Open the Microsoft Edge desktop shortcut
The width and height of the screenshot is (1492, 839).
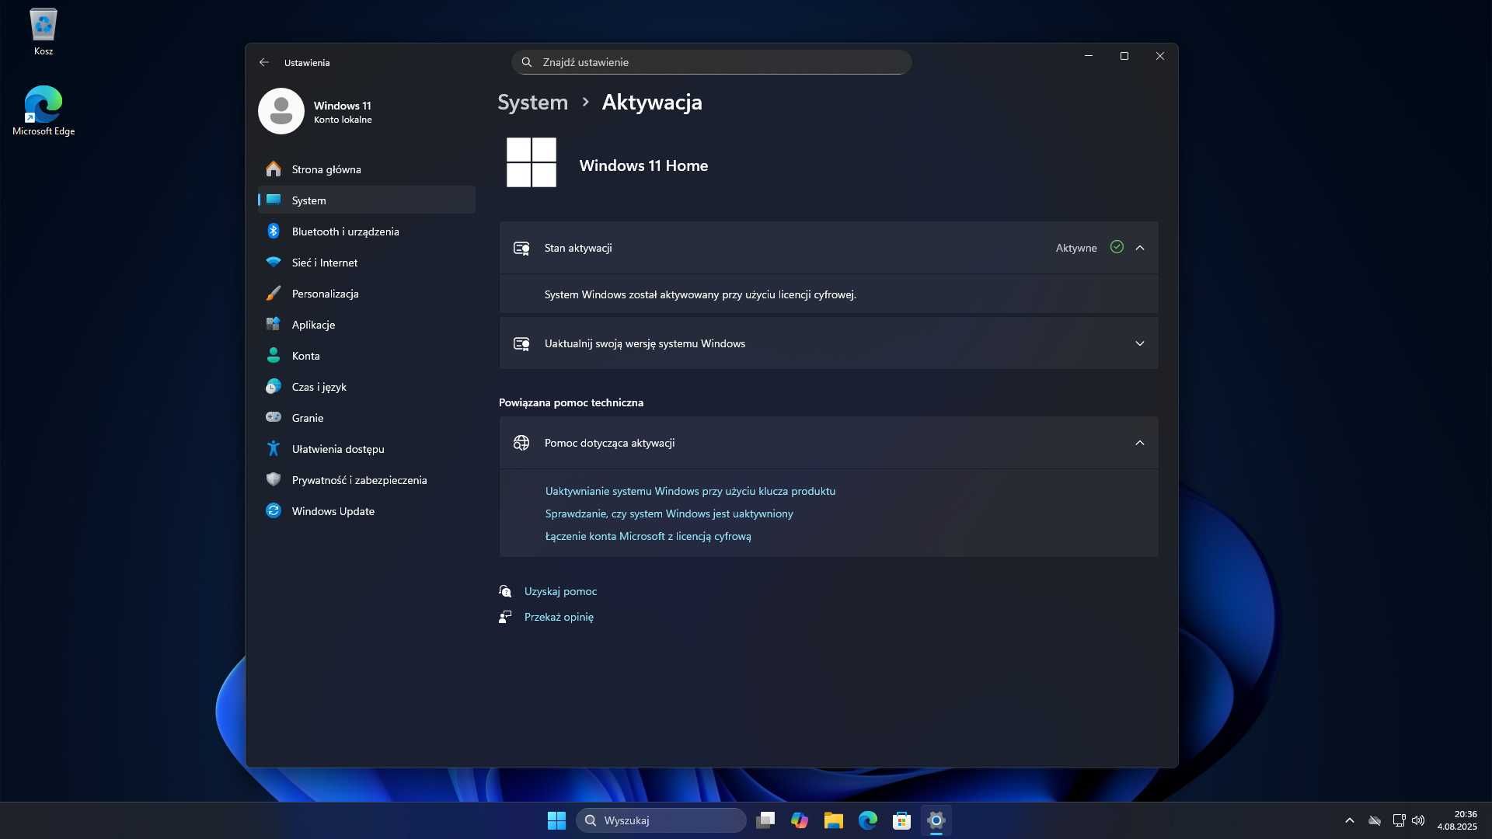click(44, 110)
